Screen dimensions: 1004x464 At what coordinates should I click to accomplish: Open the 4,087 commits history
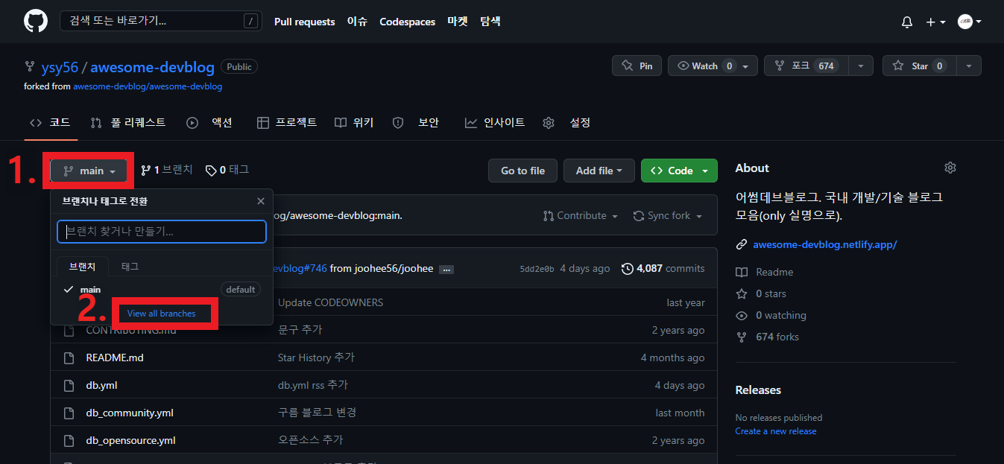click(x=663, y=268)
